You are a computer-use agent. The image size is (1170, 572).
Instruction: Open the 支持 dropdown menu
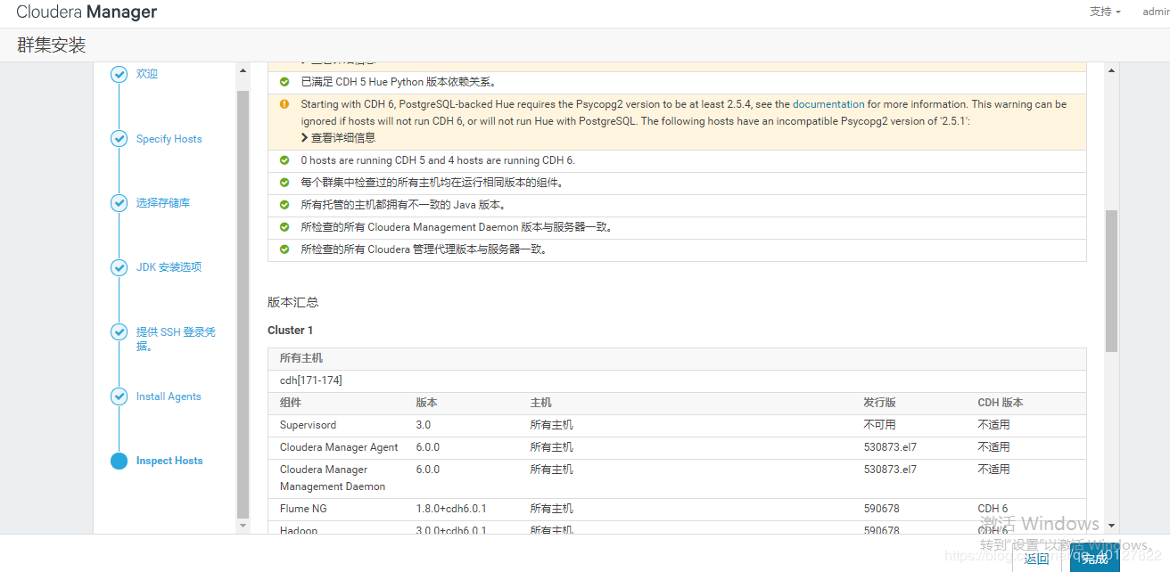coord(1105,12)
